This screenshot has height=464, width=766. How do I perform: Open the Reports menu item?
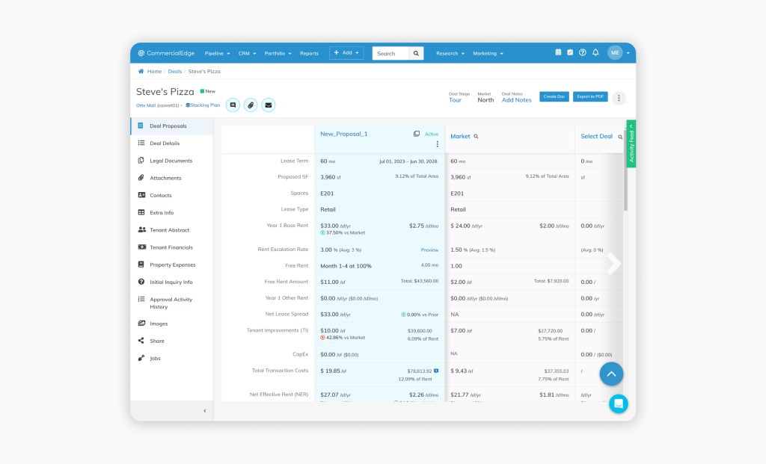pos(309,53)
